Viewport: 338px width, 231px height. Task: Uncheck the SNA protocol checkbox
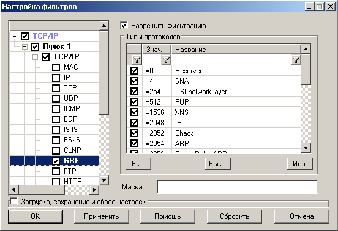[x=134, y=81]
